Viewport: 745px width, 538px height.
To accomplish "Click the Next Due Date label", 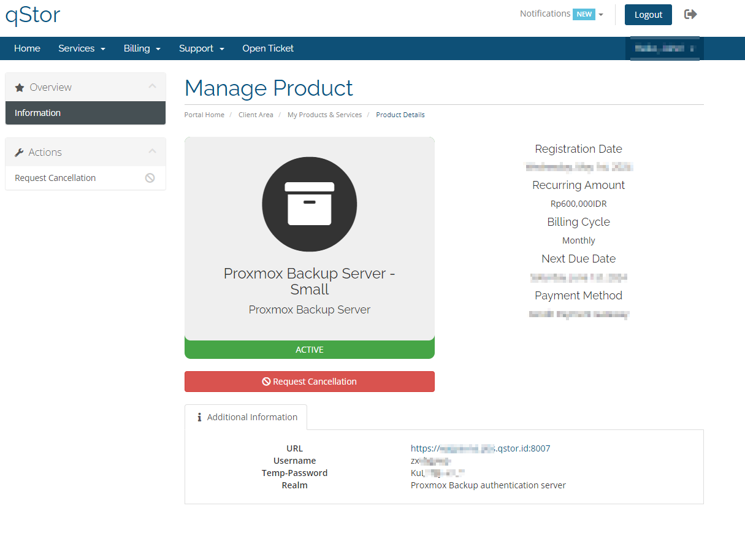I will click(579, 259).
